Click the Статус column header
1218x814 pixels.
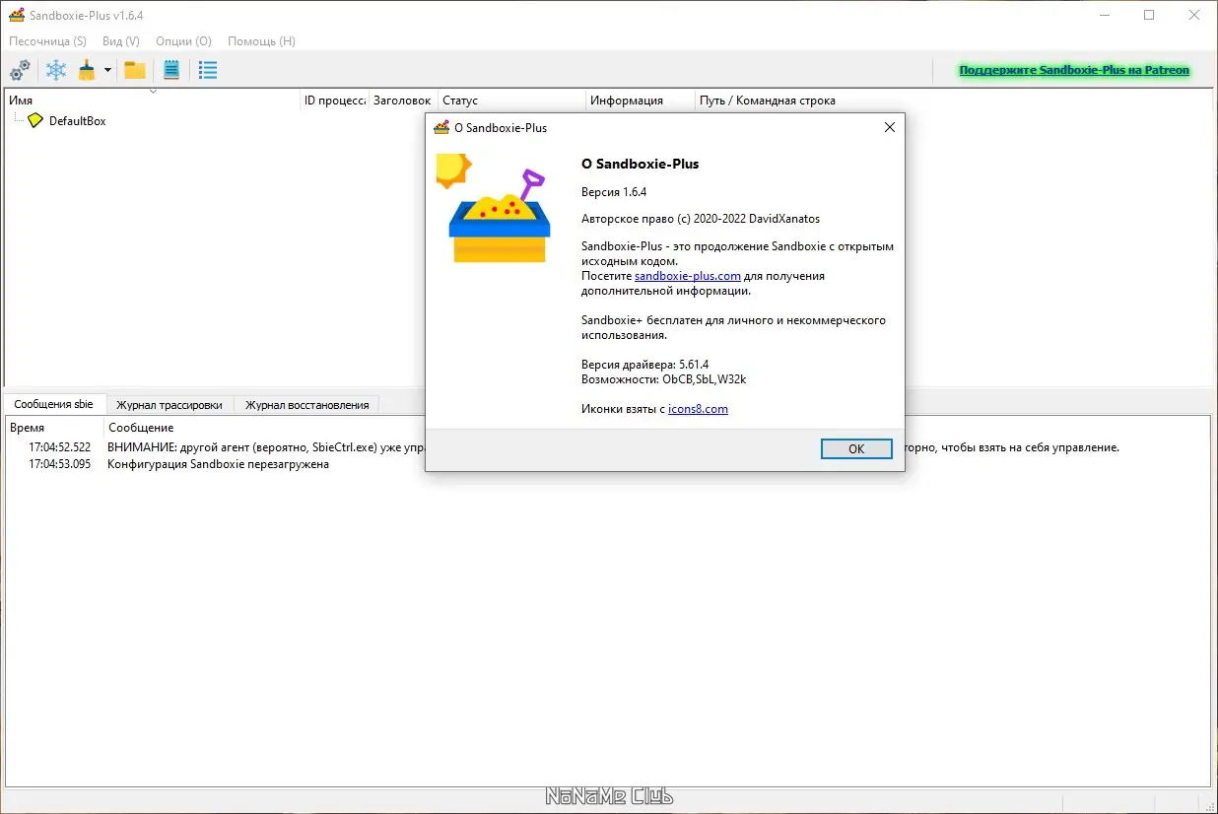(511, 101)
